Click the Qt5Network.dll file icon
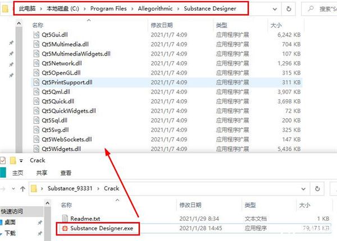The width and height of the screenshot is (337, 241). (37, 63)
